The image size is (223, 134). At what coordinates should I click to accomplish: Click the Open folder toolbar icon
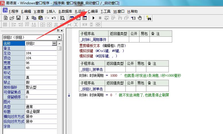click(x=12, y=18)
